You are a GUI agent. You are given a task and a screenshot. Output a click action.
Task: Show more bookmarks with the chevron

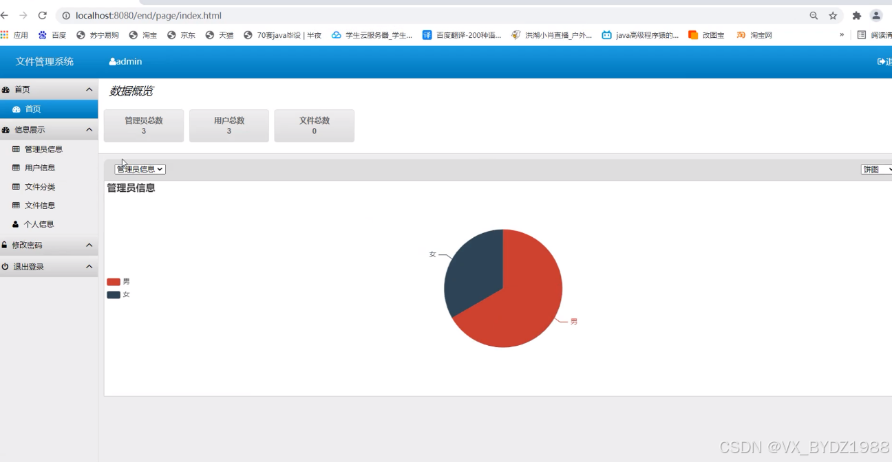pos(842,34)
